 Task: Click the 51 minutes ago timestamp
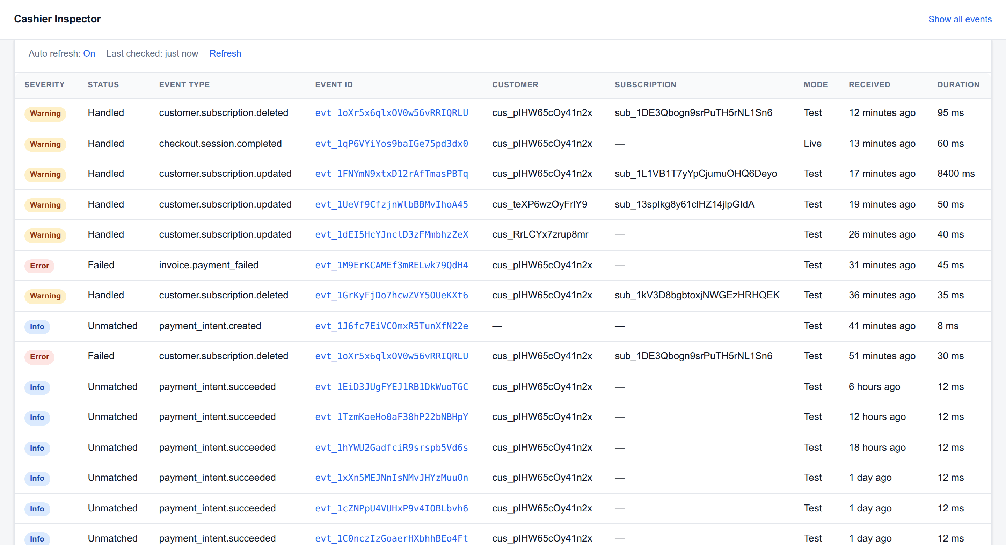(x=882, y=356)
